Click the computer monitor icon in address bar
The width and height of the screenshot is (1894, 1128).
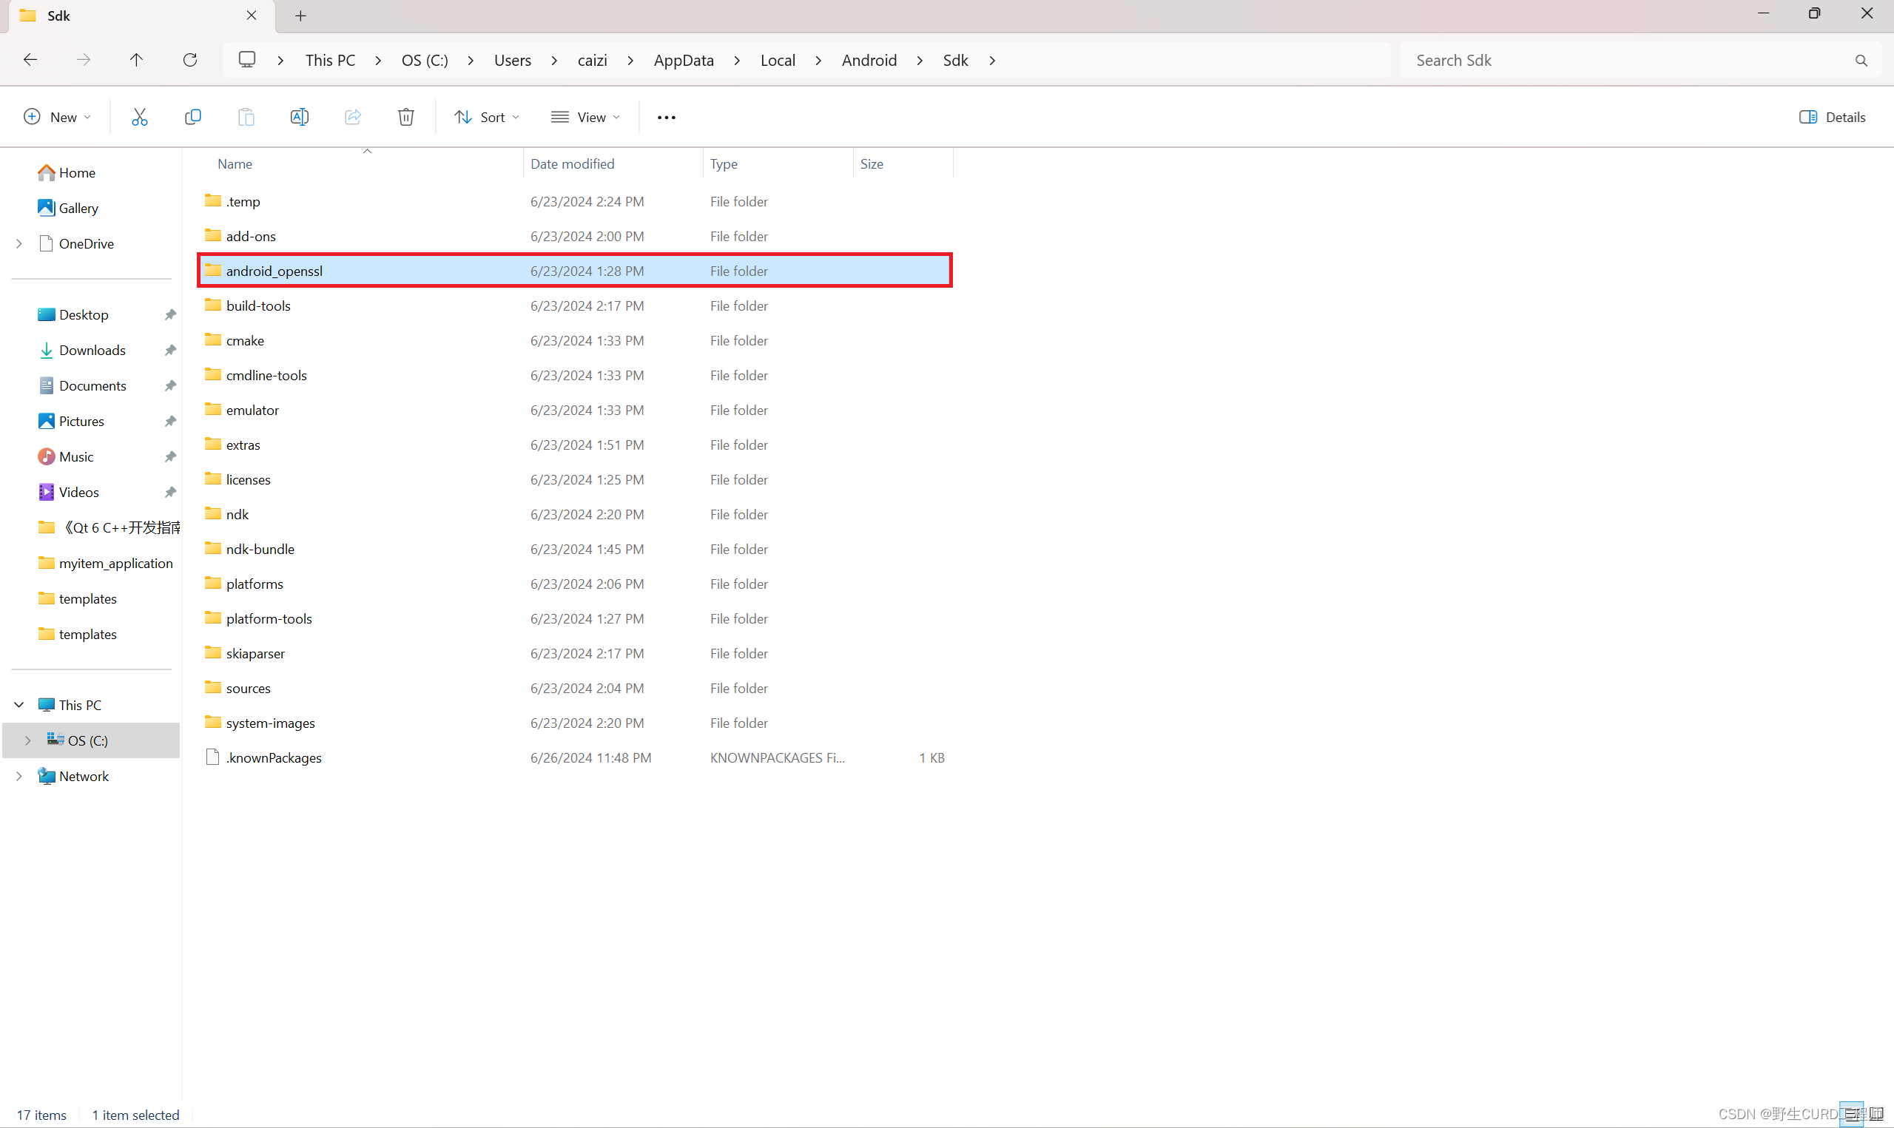(x=247, y=59)
